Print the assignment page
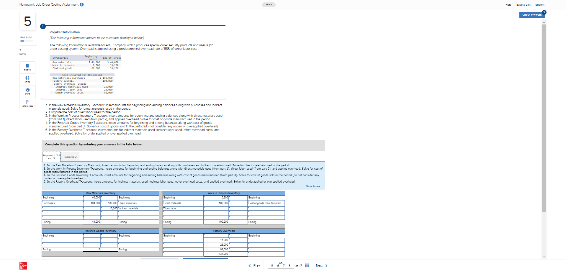The image size is (566, 271). point(27,91)
